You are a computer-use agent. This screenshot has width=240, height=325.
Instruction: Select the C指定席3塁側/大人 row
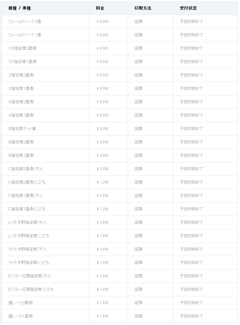click(120, 169)
